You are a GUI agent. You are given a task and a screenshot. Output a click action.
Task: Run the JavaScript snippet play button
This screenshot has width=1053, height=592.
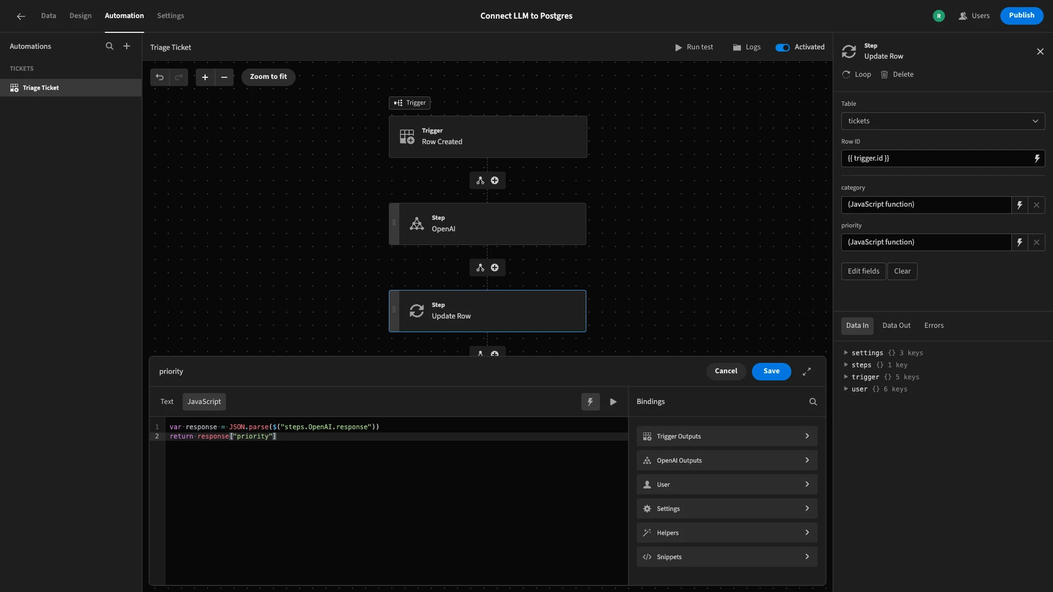point(613,402)
